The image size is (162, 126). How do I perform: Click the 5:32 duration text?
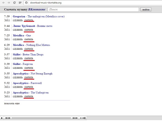pos(7,83)
